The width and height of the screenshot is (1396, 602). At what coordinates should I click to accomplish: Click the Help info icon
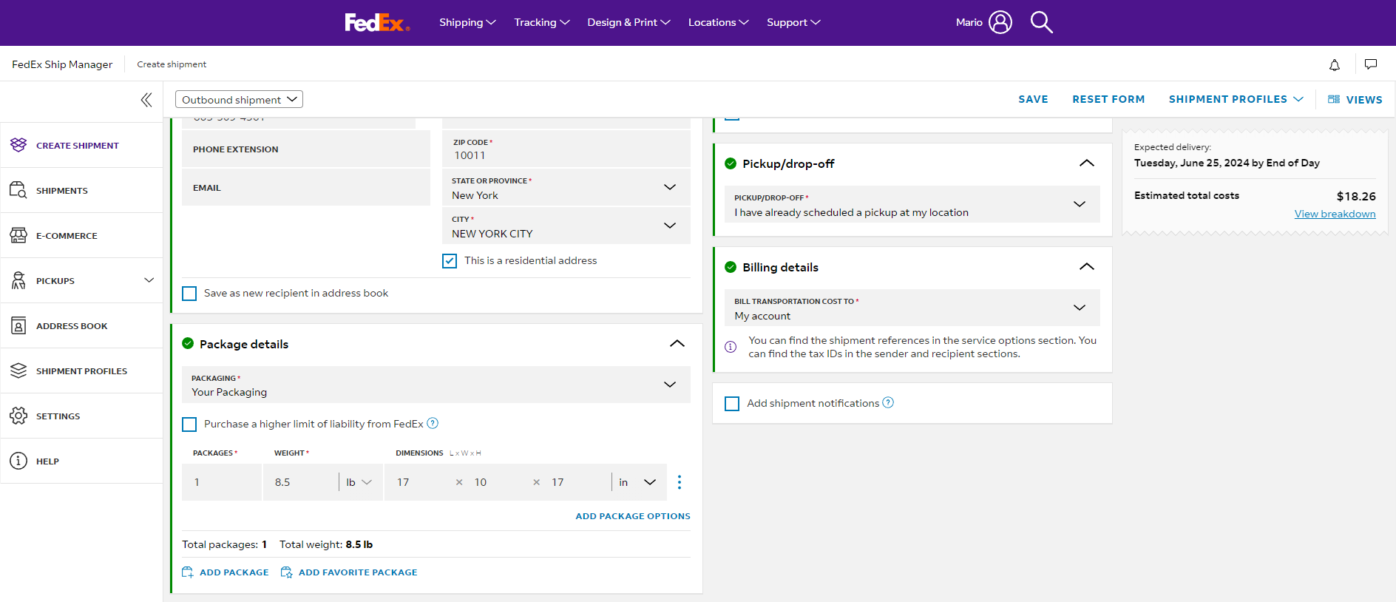[x=18, y=461]
